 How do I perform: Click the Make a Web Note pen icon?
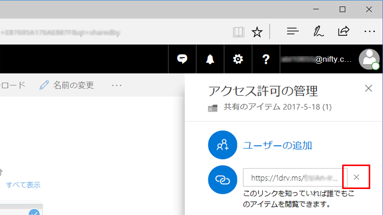pos(318,32)
